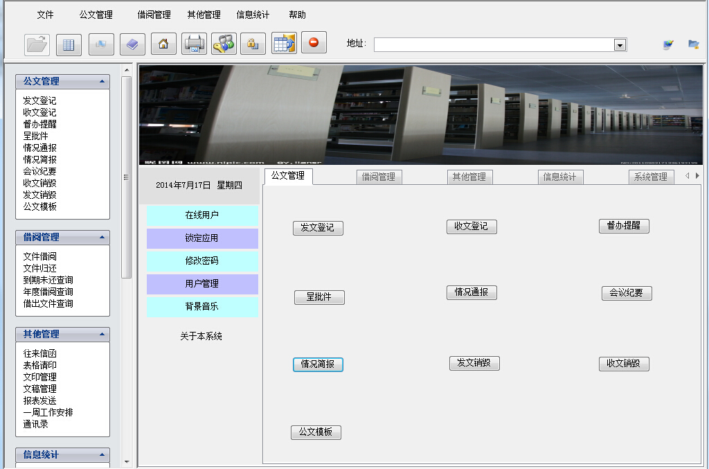Select 通讯录 in the sidebar
This screenshot has height=469, width=709.
pos(36,424)
